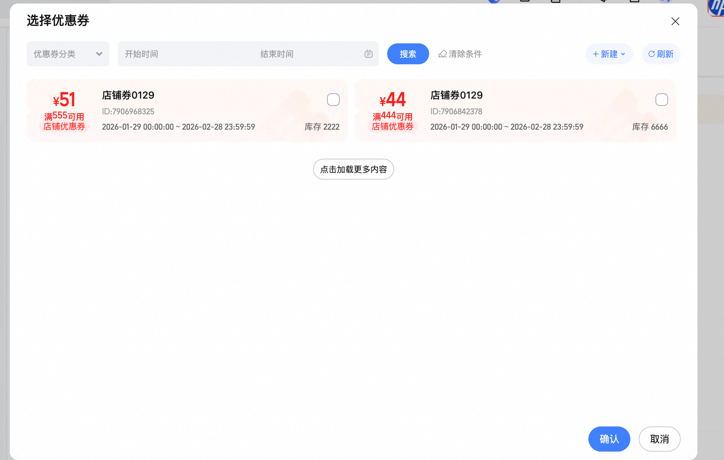This screenshot has width=724, height=460.
Task: Expand the 新建 dropdown button
Action: pos(609,54)
